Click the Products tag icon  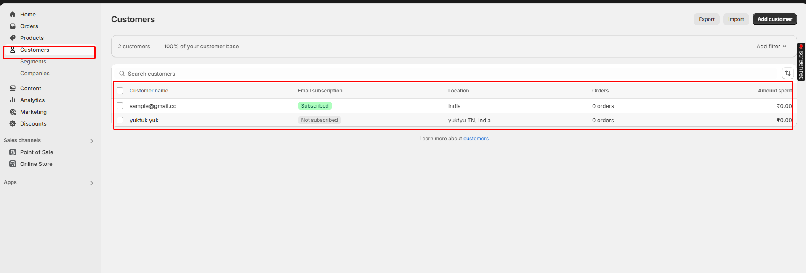click(x=13, y=38)
